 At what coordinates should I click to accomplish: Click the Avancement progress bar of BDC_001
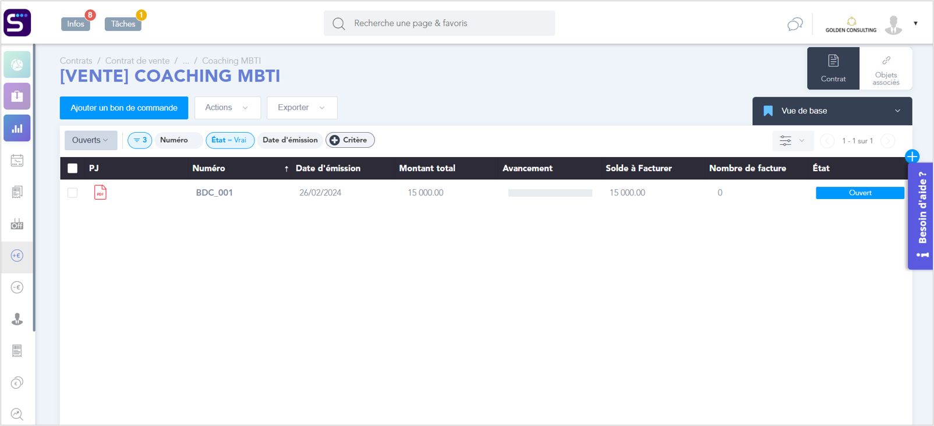tap(550, 193)
